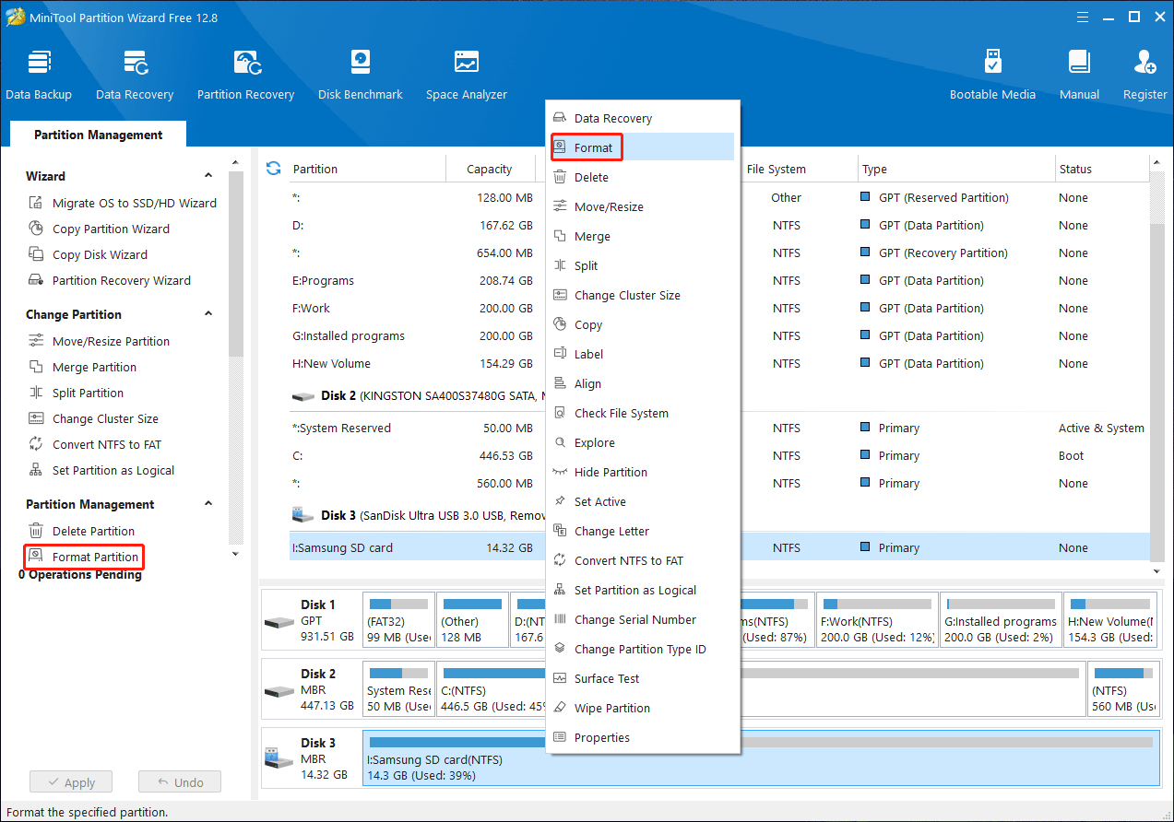Click Explore in the context menu
This screenshot has width=1174, height=822.
(x=643, y=442)
